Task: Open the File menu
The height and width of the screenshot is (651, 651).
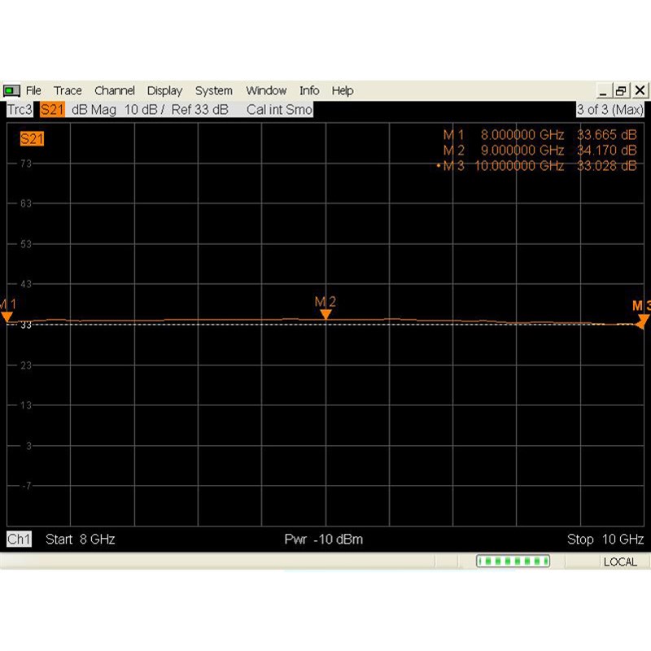Action: tap(33, 90)
